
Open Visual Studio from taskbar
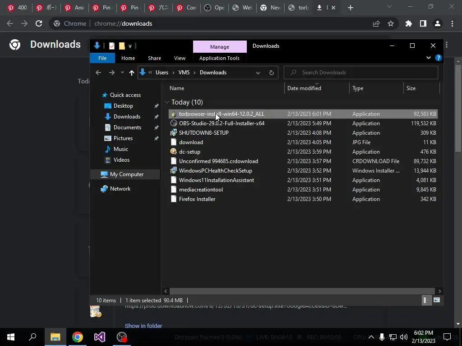pos(100,337)
